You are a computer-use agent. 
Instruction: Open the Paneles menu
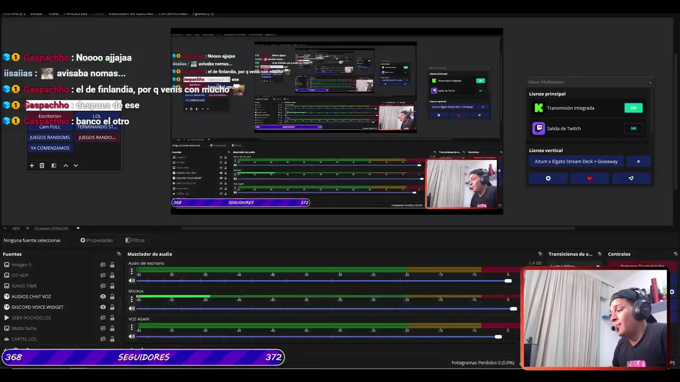click(75, 12)
